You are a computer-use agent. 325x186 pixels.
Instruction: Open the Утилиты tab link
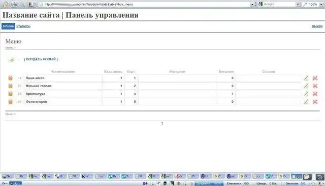click(23, 26)
